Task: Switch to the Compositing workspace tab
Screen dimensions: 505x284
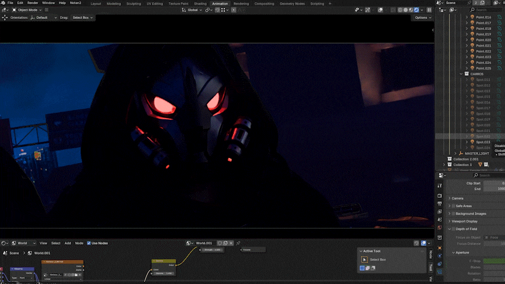Action: tap(264, 4)
